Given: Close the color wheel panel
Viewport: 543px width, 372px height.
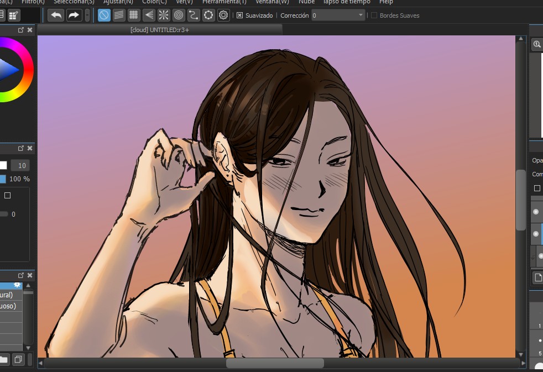Looking at the screenshot, I should [30, 30].
